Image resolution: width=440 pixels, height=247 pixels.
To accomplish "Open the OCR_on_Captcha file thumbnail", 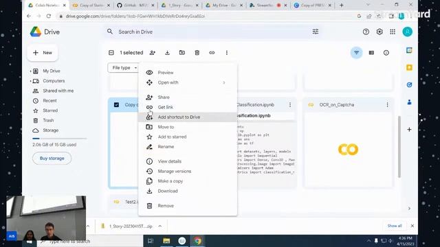I will (349, 150).
